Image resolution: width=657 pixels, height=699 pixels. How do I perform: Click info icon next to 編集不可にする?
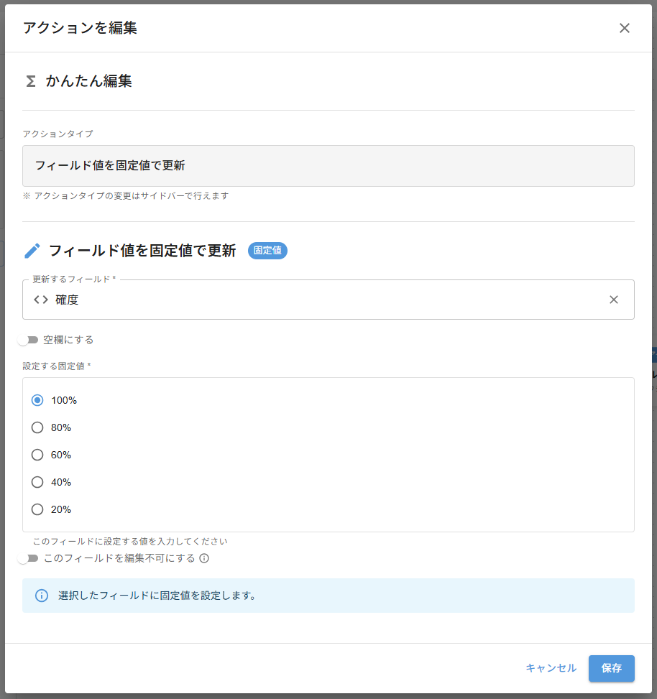point(204,558)
